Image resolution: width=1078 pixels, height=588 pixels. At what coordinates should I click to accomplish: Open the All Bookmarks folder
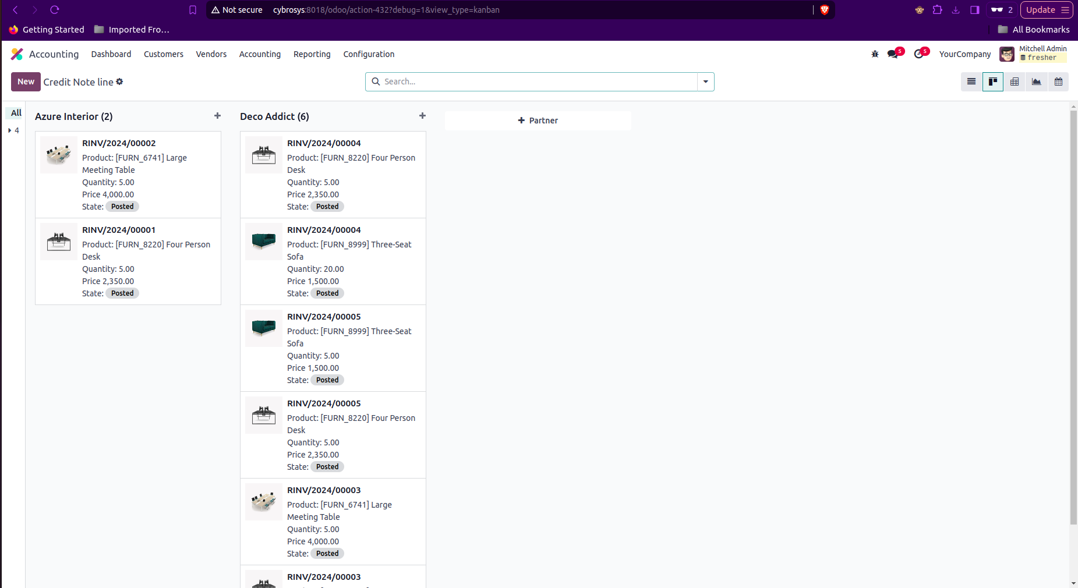pos(1034,30)
